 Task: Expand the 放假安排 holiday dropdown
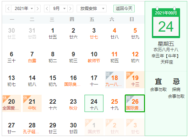click(92, 9)
